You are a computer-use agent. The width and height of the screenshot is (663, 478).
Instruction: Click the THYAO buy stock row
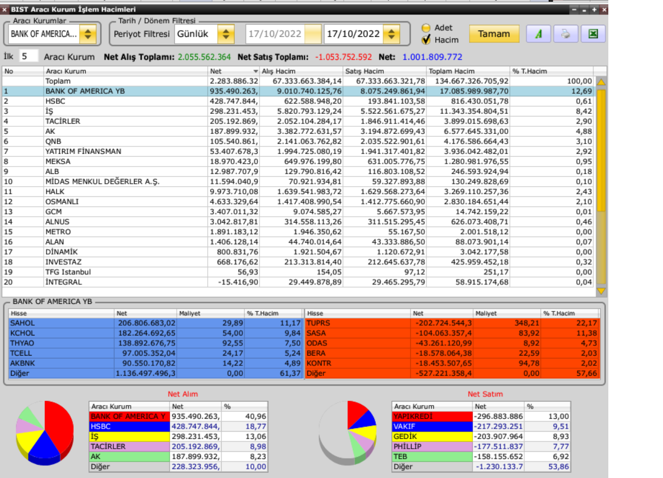tap(155, 344)
